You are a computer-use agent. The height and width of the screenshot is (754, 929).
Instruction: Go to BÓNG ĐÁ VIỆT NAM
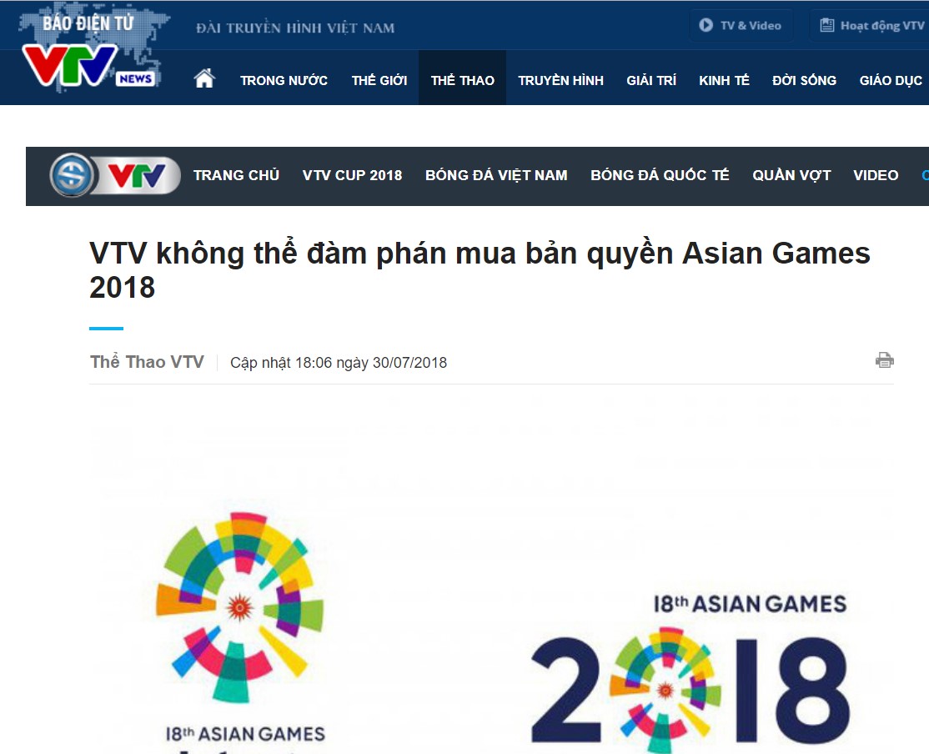(496, 175)
